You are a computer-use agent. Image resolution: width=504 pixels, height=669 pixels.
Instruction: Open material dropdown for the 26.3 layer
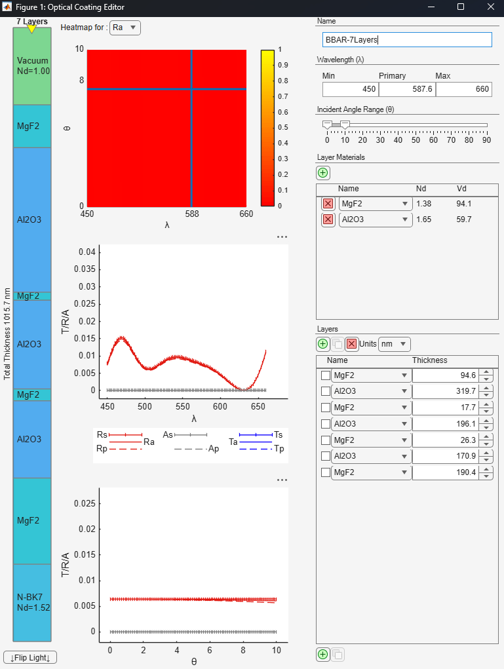(x=371, y=440)
